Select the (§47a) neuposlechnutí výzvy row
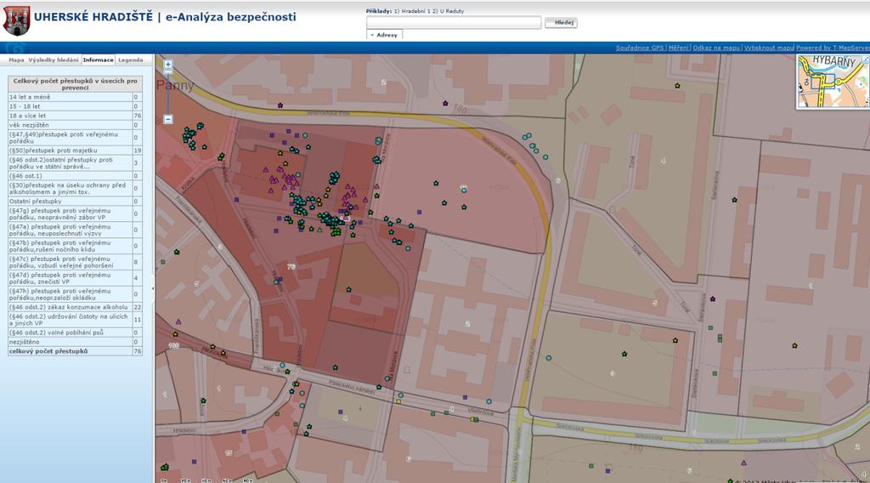The width and height of the screenshot is (870, 483). point(75,230)
